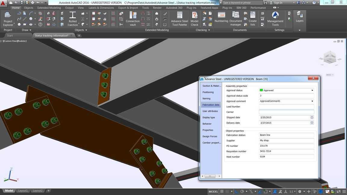
Task: Toggle hardware acceleration circle icon in status bar
Action: (x=321, y=191)
